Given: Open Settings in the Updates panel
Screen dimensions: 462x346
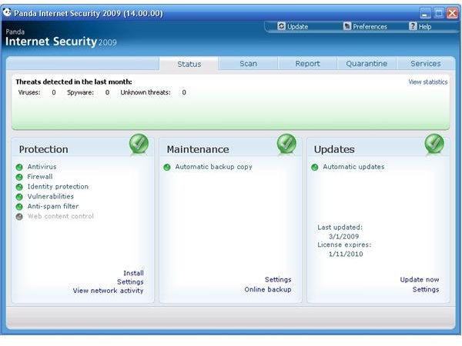Looking at the screenshot, I should pyautogui.click(x=426, y=290).
